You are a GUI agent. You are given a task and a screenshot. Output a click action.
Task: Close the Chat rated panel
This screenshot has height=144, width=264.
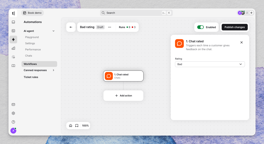tap(242, 42)
